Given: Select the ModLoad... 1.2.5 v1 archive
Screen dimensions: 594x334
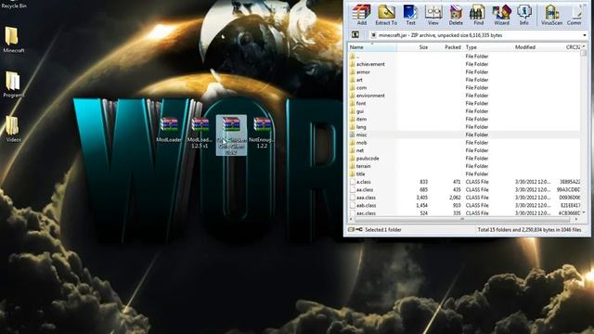Looking at the screenshot, I should click(x=200, y=133).
